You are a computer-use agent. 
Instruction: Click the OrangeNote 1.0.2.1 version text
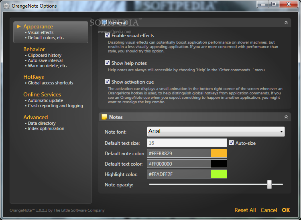tap(57, 210)
